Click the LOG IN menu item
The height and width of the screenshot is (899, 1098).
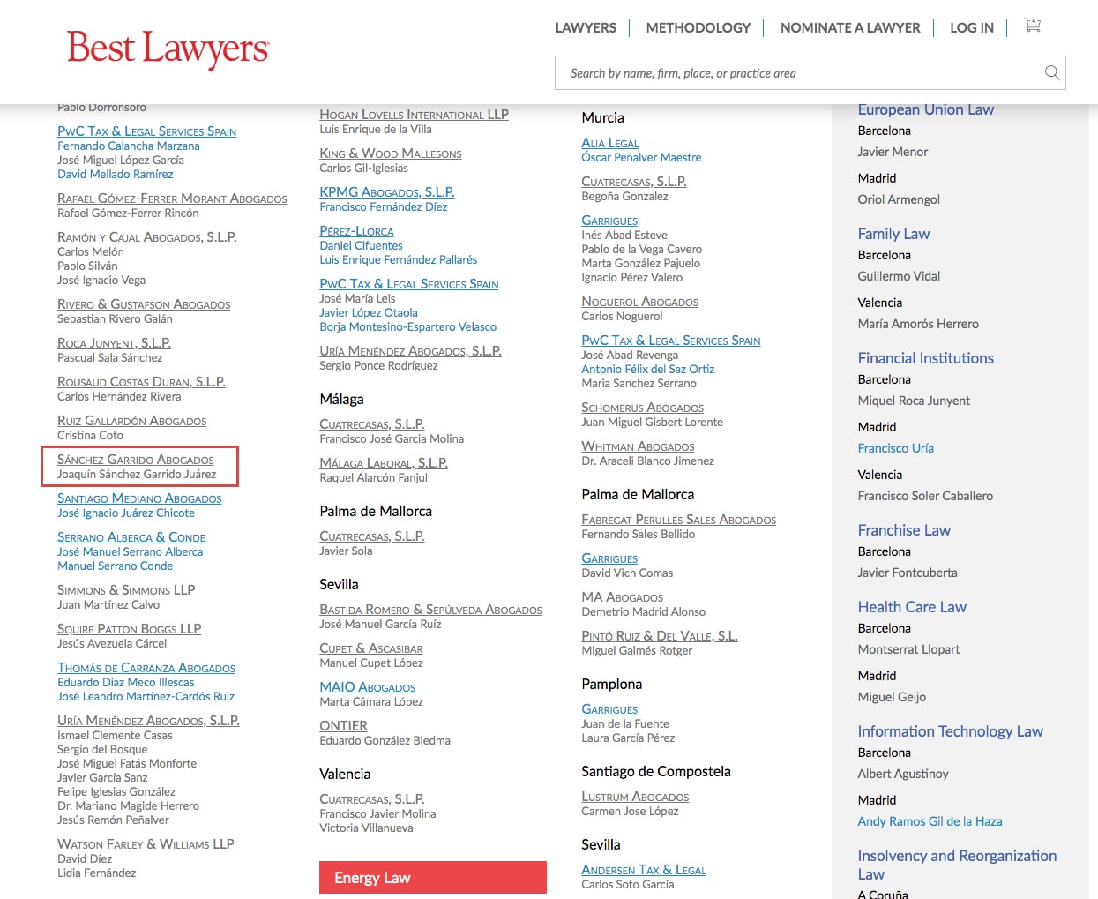pos(972,28)
